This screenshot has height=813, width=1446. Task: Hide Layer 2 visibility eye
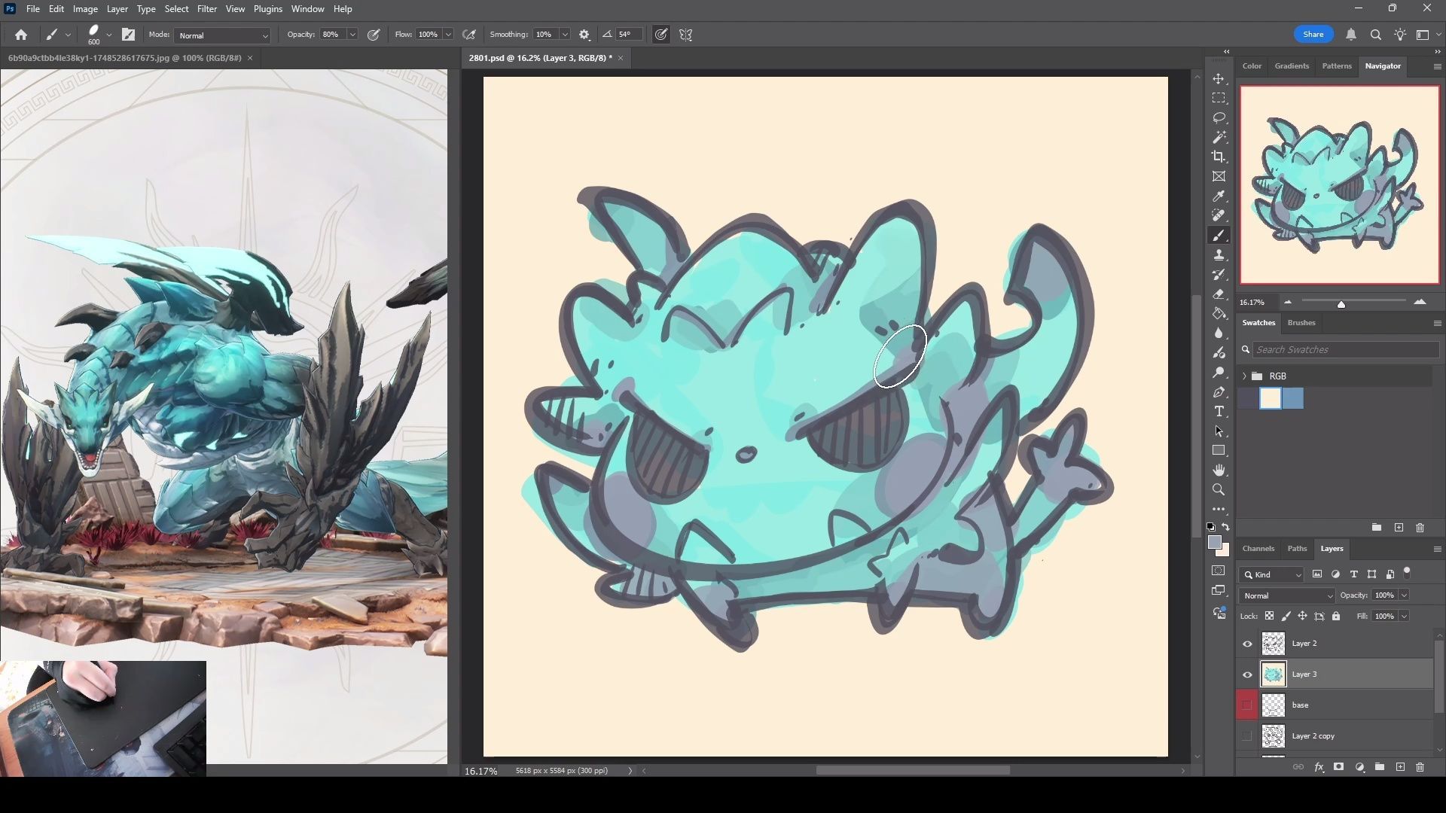[1247, 644]
